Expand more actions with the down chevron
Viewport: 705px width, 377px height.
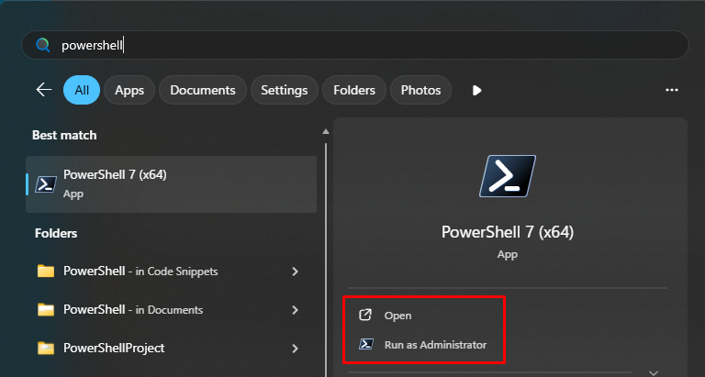(654, 373)
